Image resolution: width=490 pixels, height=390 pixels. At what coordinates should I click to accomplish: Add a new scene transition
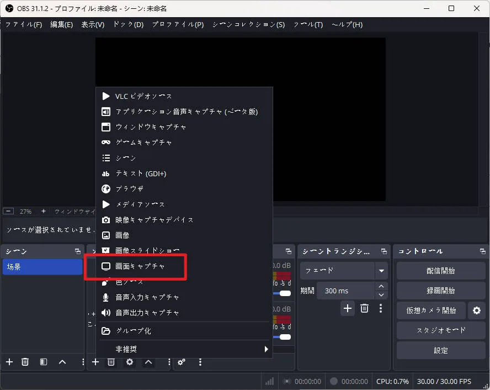(348, 308)
